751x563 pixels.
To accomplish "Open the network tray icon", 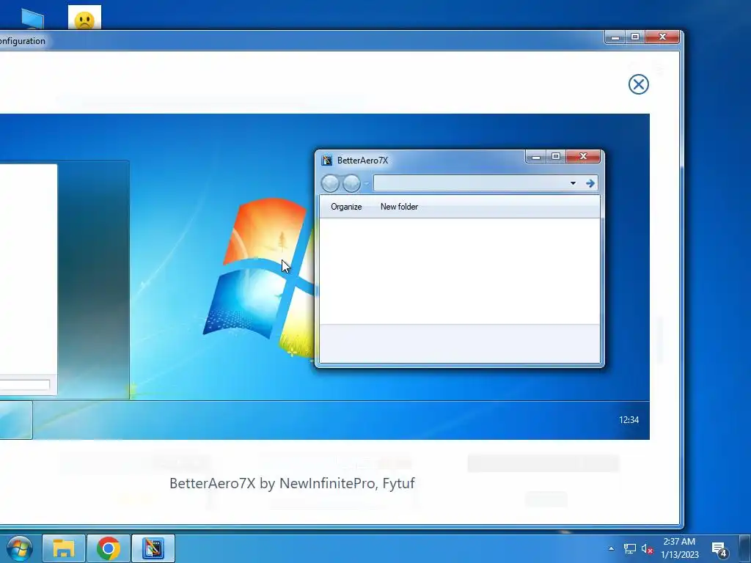I will click(x=629, y=548).
